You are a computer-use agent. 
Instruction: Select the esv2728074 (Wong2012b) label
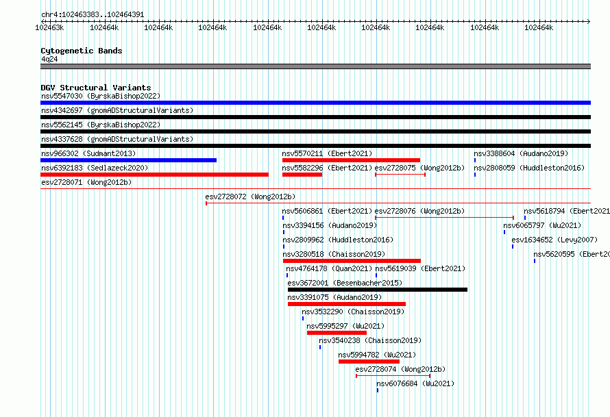click(400, 369)
